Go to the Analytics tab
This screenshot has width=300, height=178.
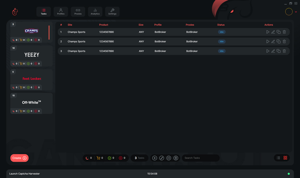(95, 12)
